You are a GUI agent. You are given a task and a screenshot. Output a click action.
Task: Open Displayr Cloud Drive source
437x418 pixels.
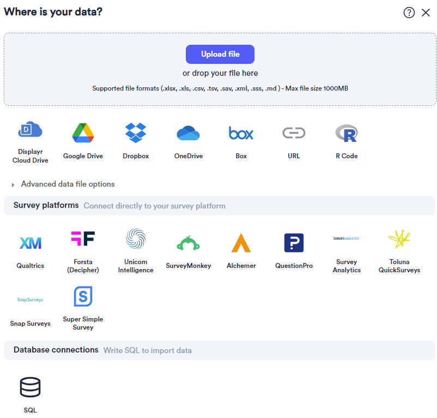(x=30, y=142)
